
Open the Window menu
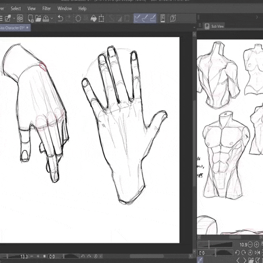click(65, 8)
